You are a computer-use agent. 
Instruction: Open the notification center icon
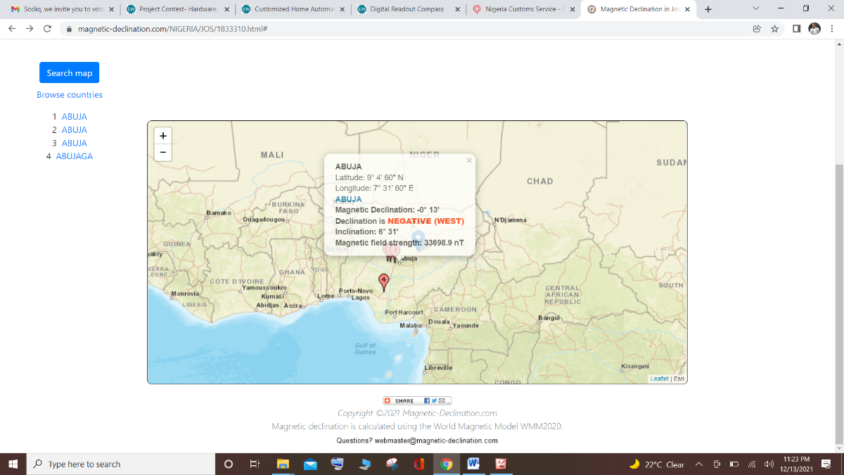(x=827, y=464)
